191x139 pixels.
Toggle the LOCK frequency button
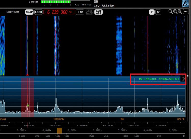click(x=38, y=12)
